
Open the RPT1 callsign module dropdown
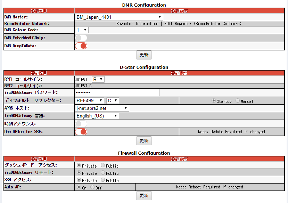(x=98, y=79)
